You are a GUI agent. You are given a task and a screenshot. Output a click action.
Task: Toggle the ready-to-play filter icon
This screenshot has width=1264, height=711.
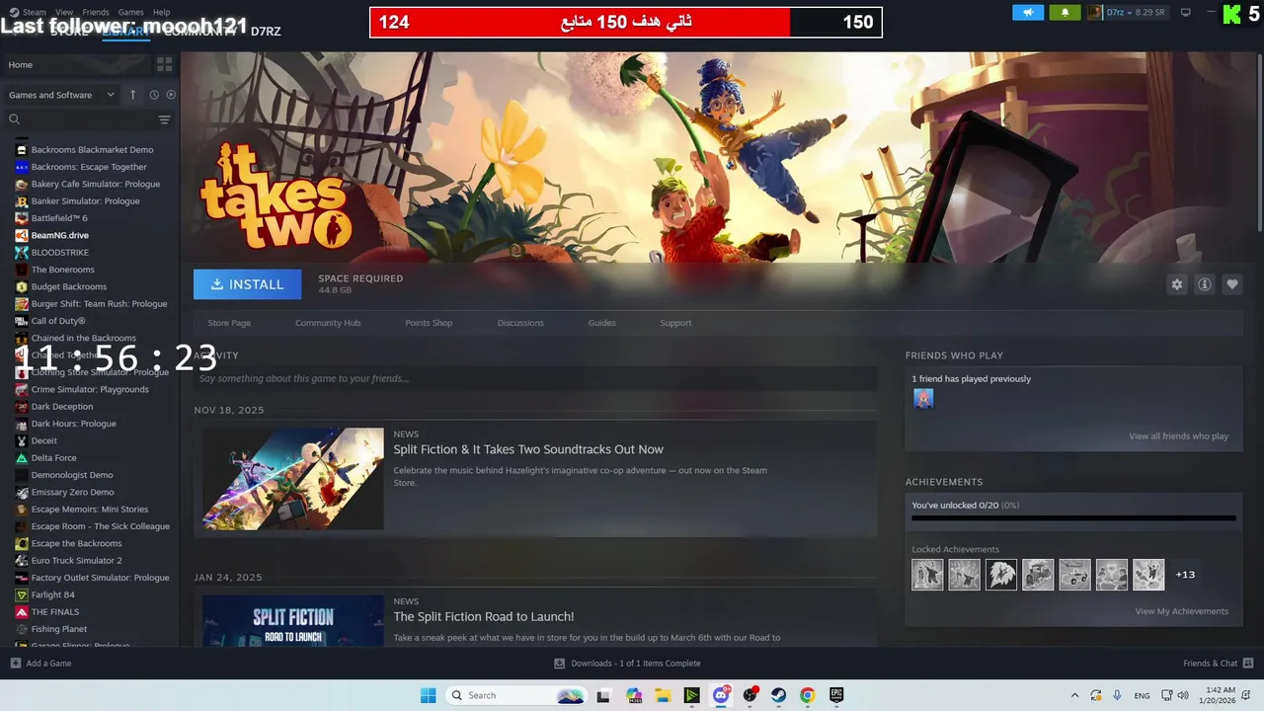tap(171, 95)
